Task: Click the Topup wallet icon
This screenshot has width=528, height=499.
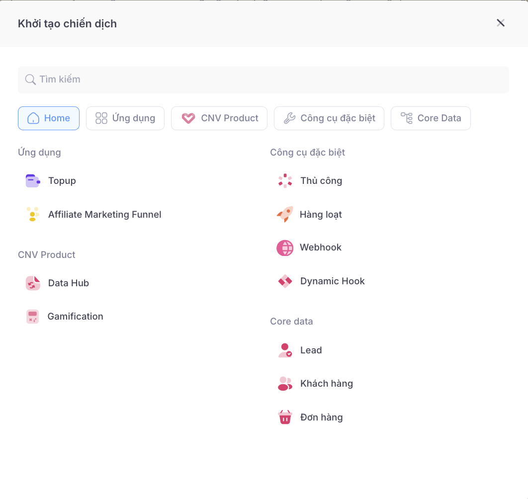Action: 33,181
